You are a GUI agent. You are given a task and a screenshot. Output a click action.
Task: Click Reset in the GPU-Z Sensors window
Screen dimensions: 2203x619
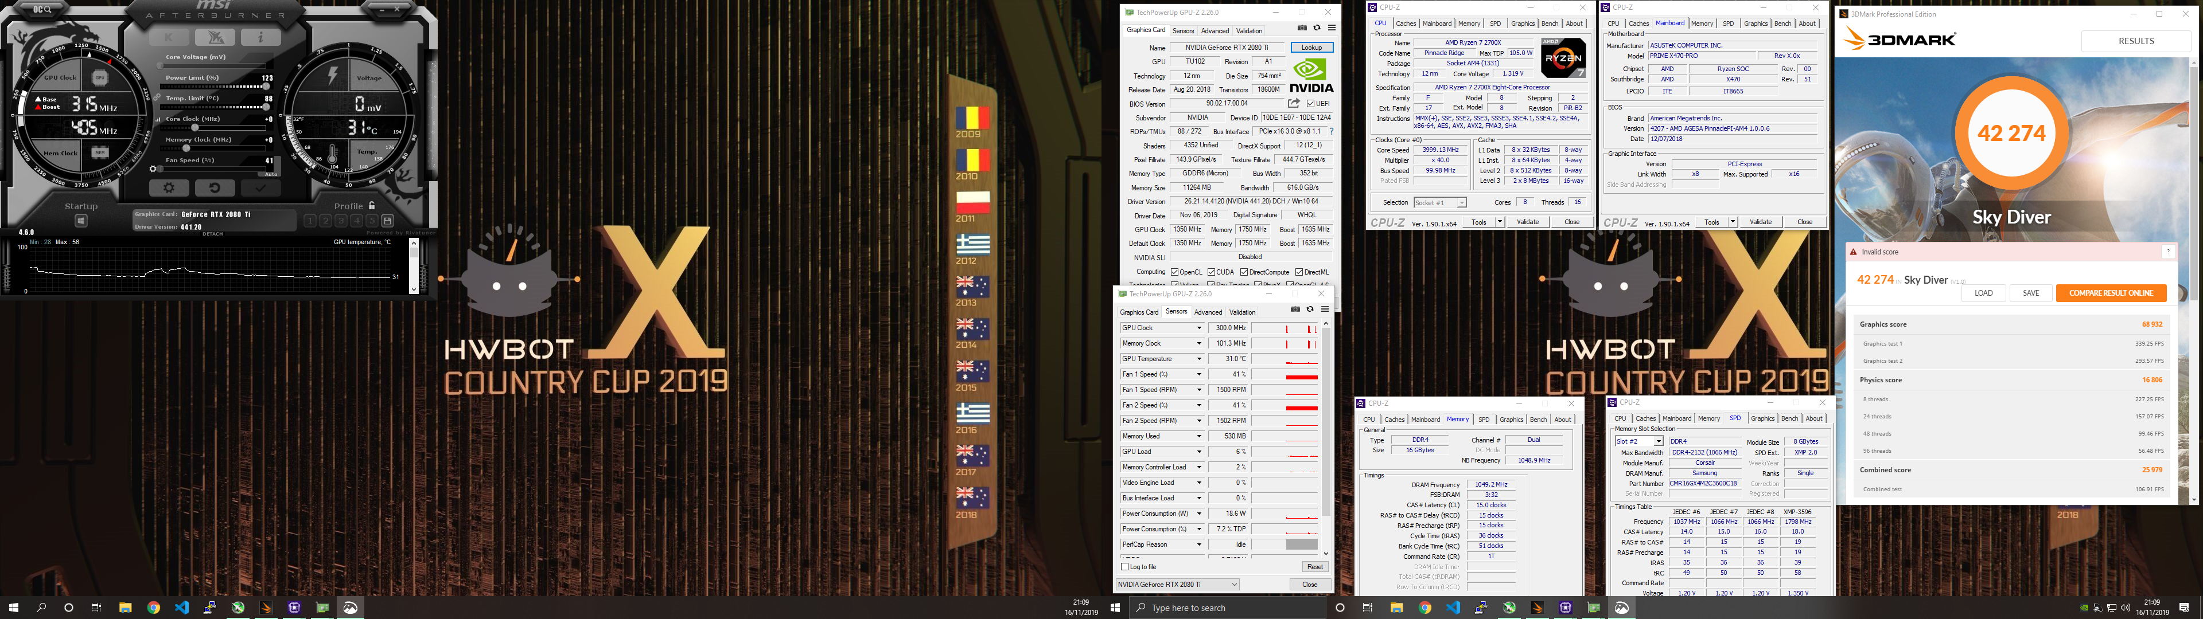click(1315, 567)
